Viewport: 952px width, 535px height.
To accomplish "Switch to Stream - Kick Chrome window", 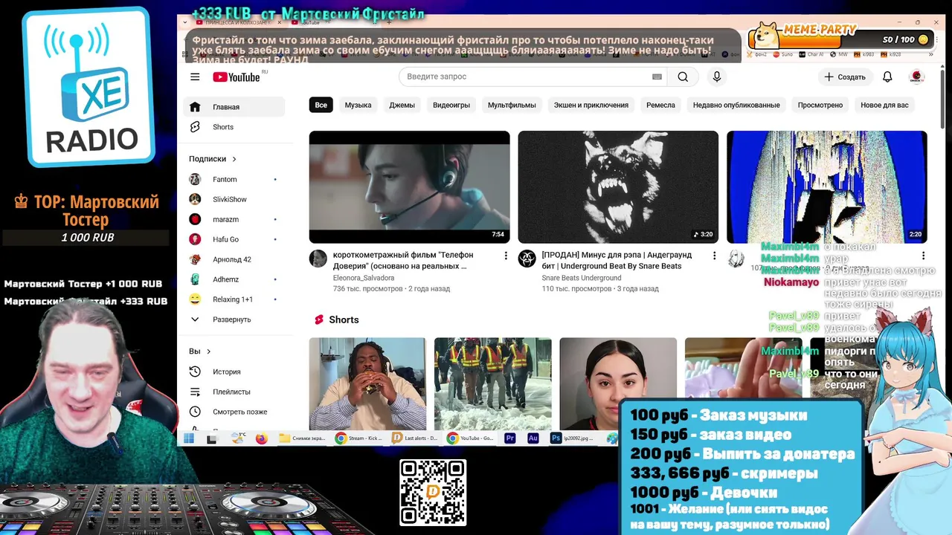I will 359,438.
